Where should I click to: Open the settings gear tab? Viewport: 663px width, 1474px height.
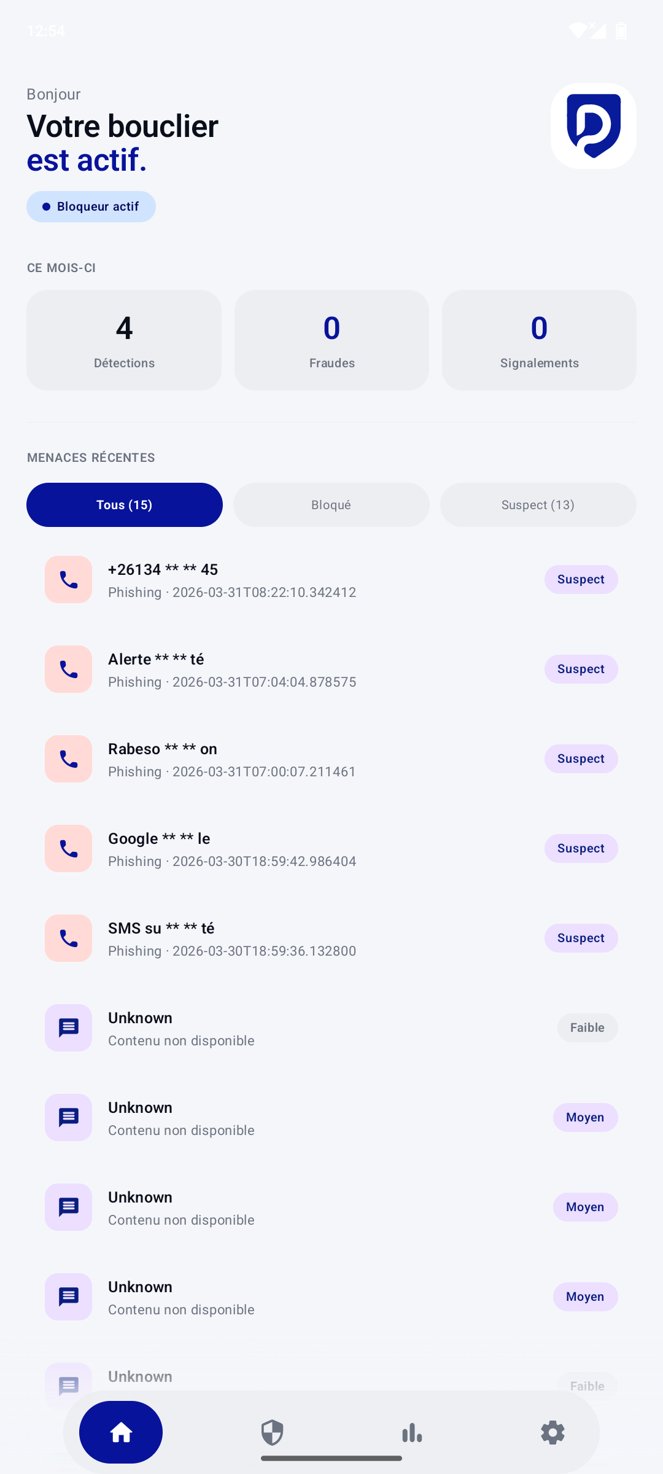[x=552, y=1433]
